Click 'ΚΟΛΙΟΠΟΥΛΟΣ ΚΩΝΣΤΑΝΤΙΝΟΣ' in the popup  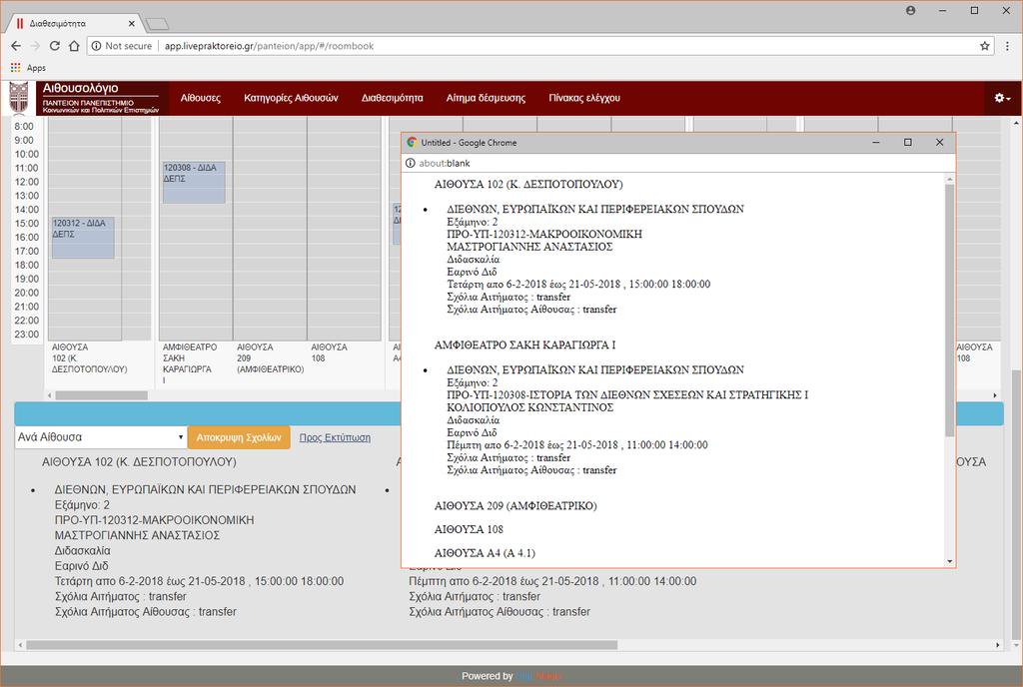point(529,407)
